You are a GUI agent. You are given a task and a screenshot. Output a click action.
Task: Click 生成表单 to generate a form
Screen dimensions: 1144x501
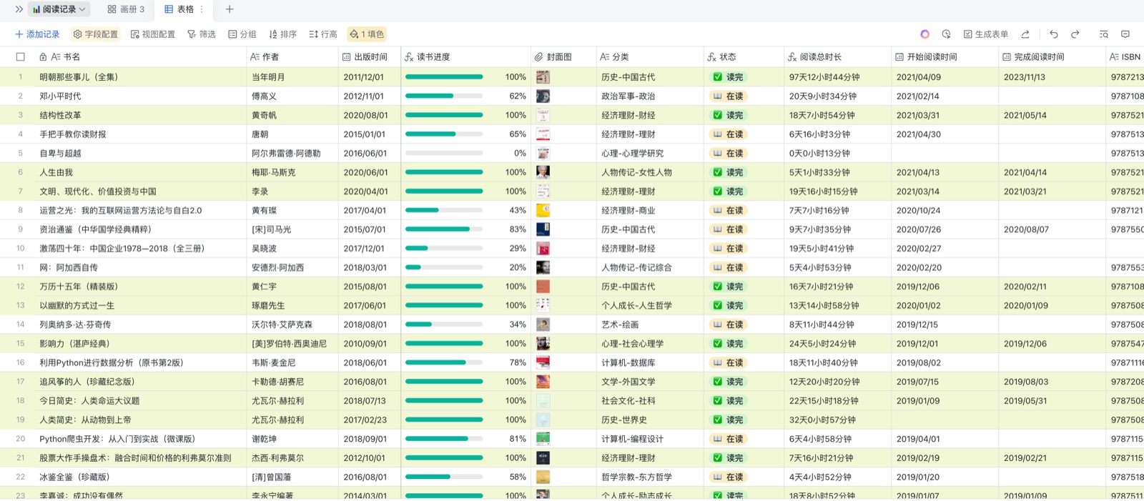click(x=986, y=34)
